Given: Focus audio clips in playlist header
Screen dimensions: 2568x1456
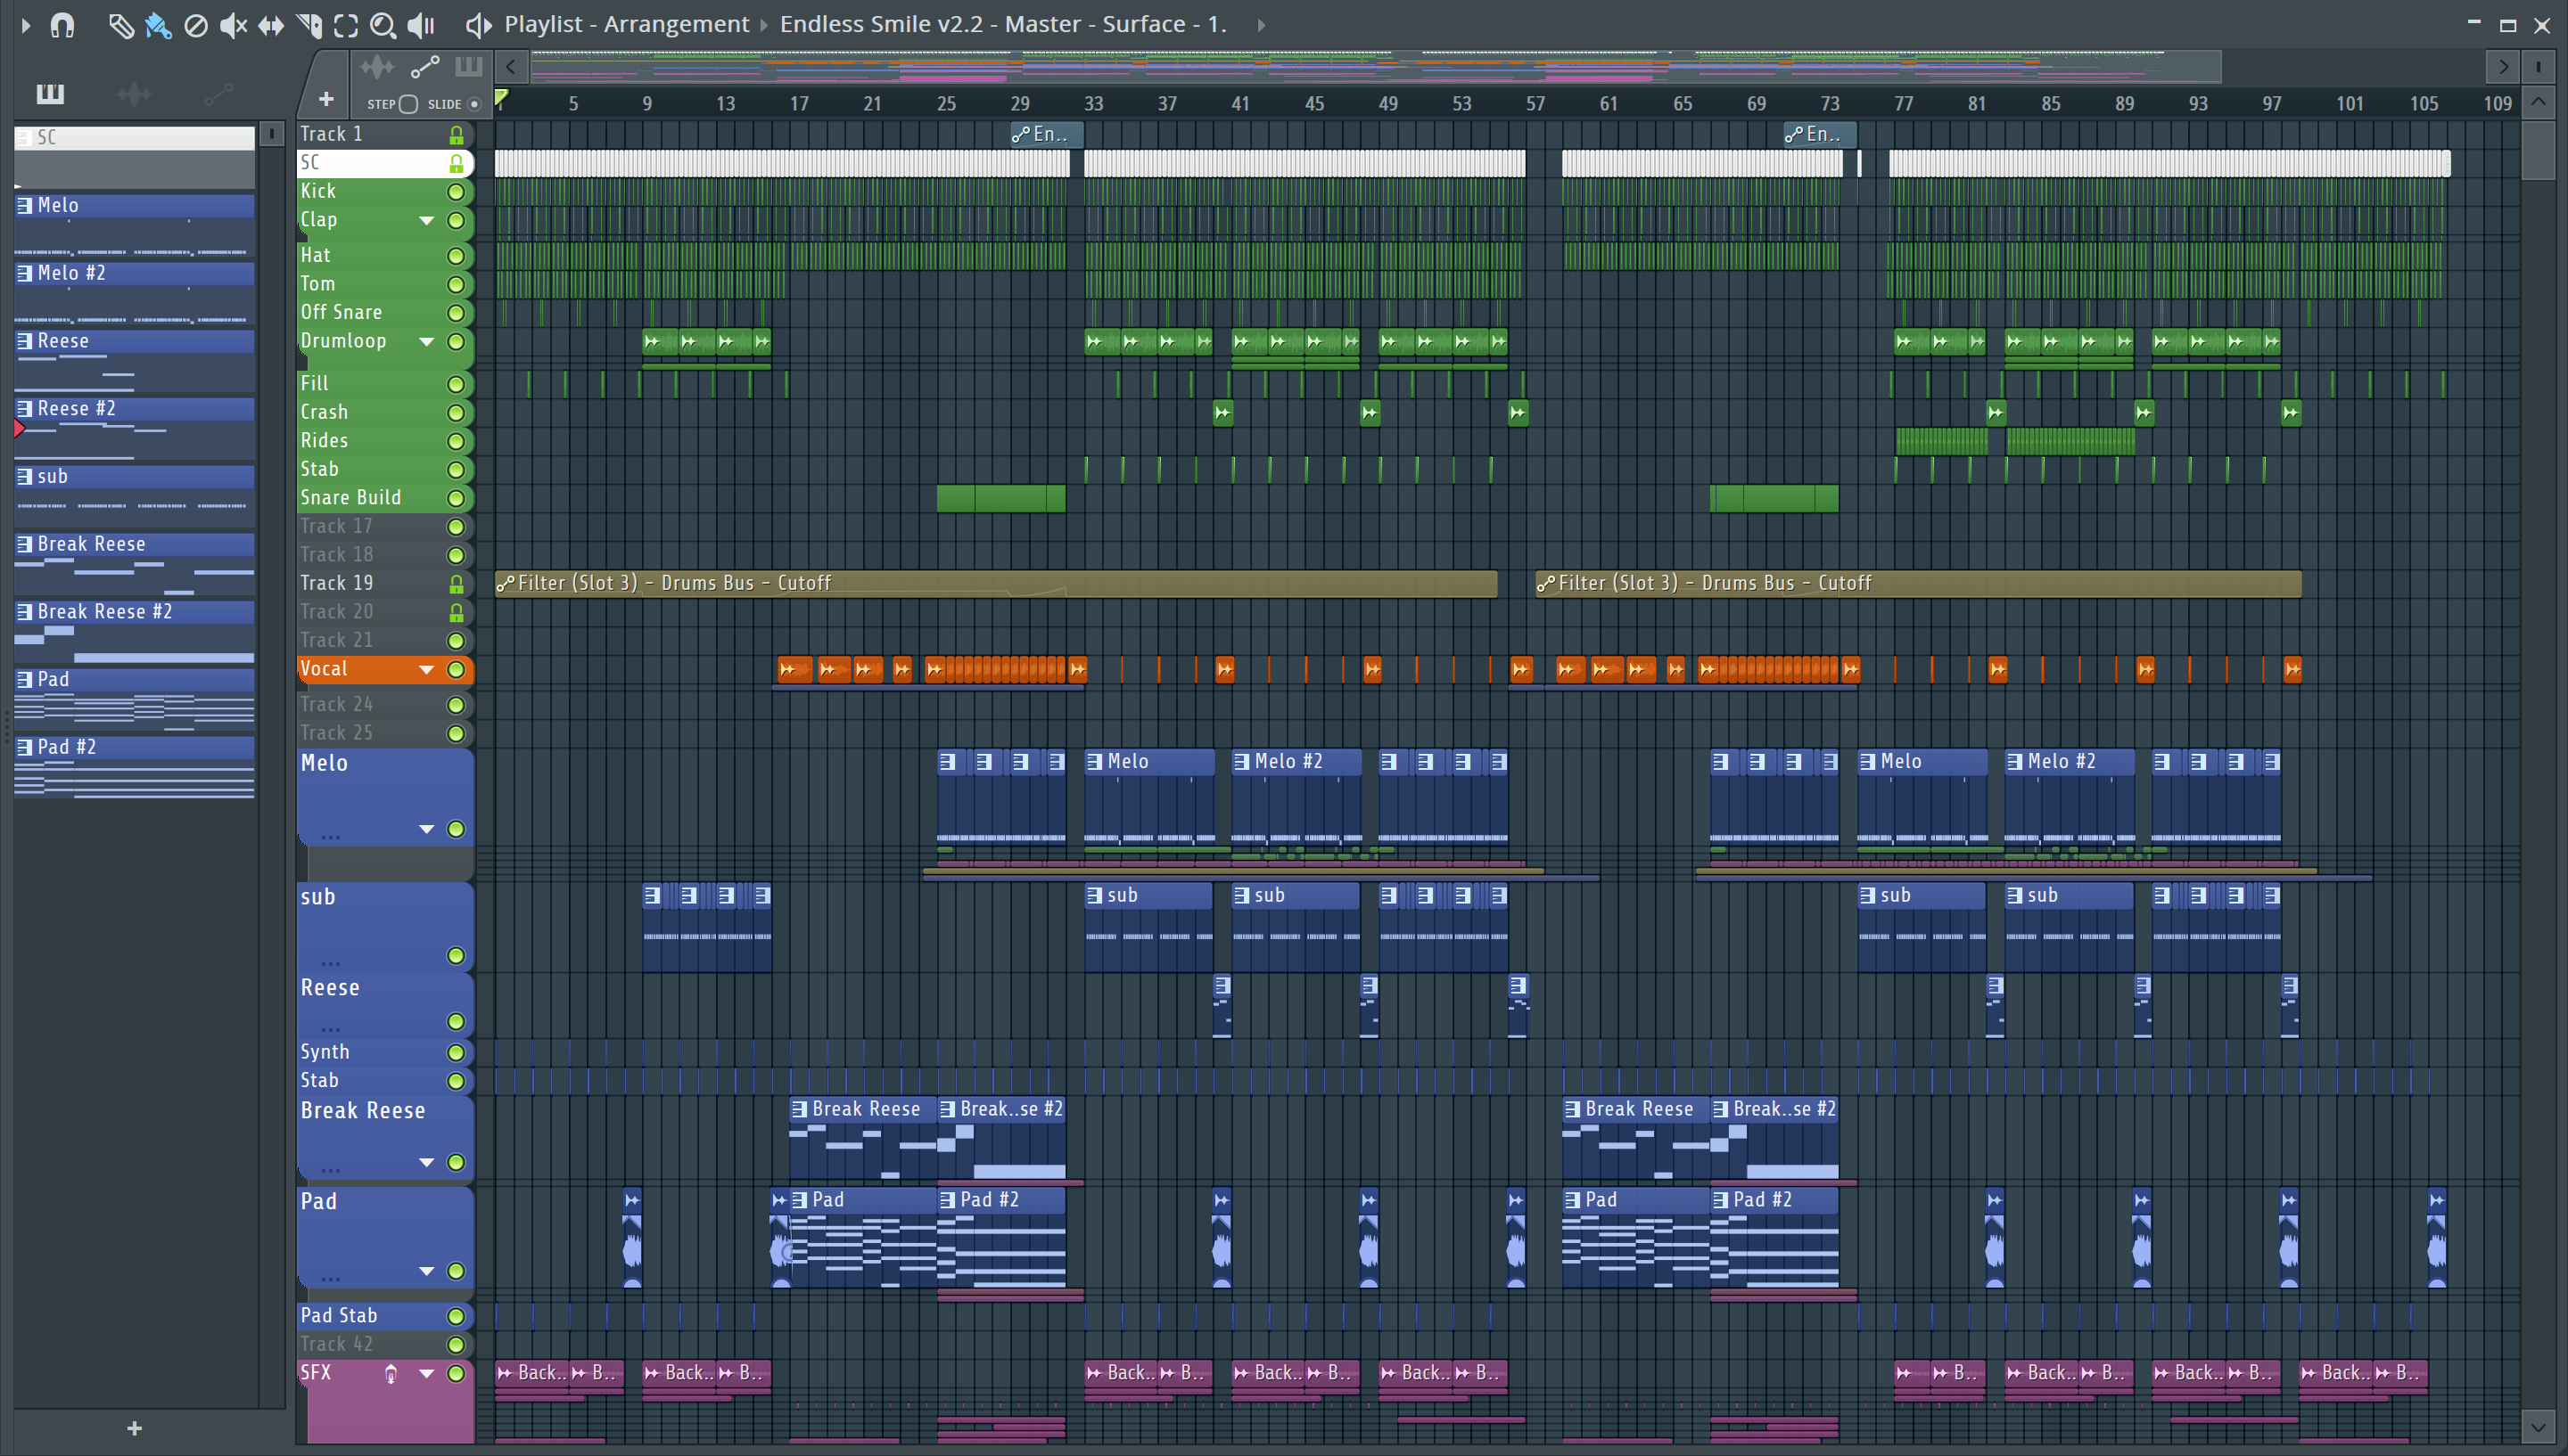Looking at the screenshot, I should (377, 67).
